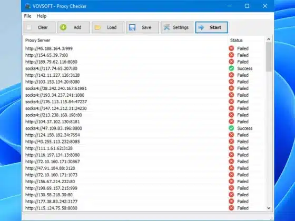Click the Add proxy button

click(74, 27)
